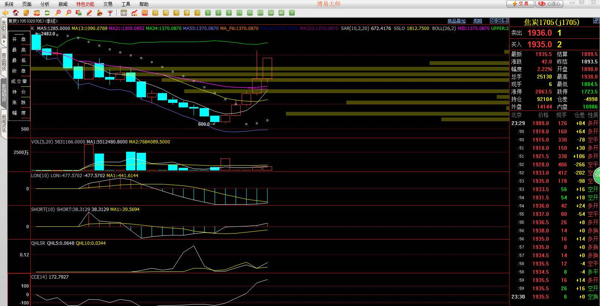
Task: Click the LON(10) indicator label
Action: tap(40, 175)
